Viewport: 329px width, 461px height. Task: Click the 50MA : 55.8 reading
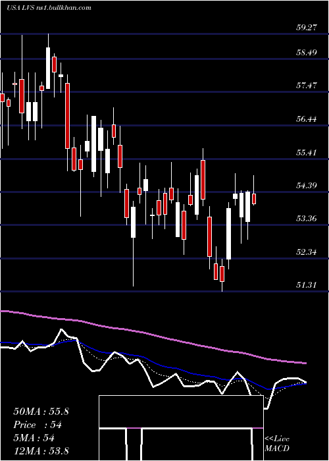coord(41,412)
